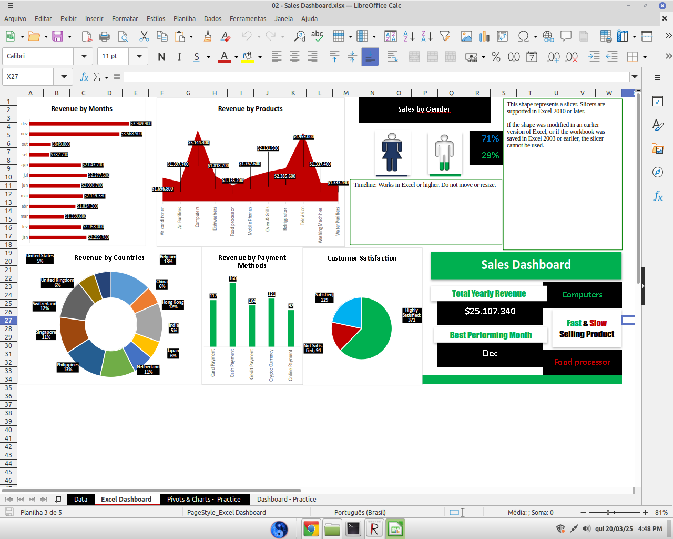The width and height of the screenshot is (673, 539).
Task: Insert a chart using the chart icon
Action: (482, 36)
